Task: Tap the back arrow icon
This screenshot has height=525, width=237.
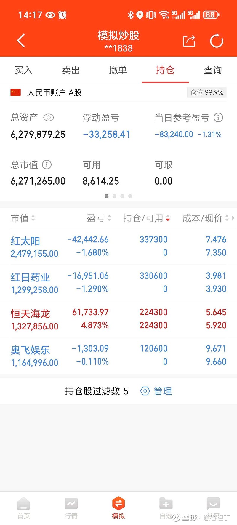Action: click(21, 41)
